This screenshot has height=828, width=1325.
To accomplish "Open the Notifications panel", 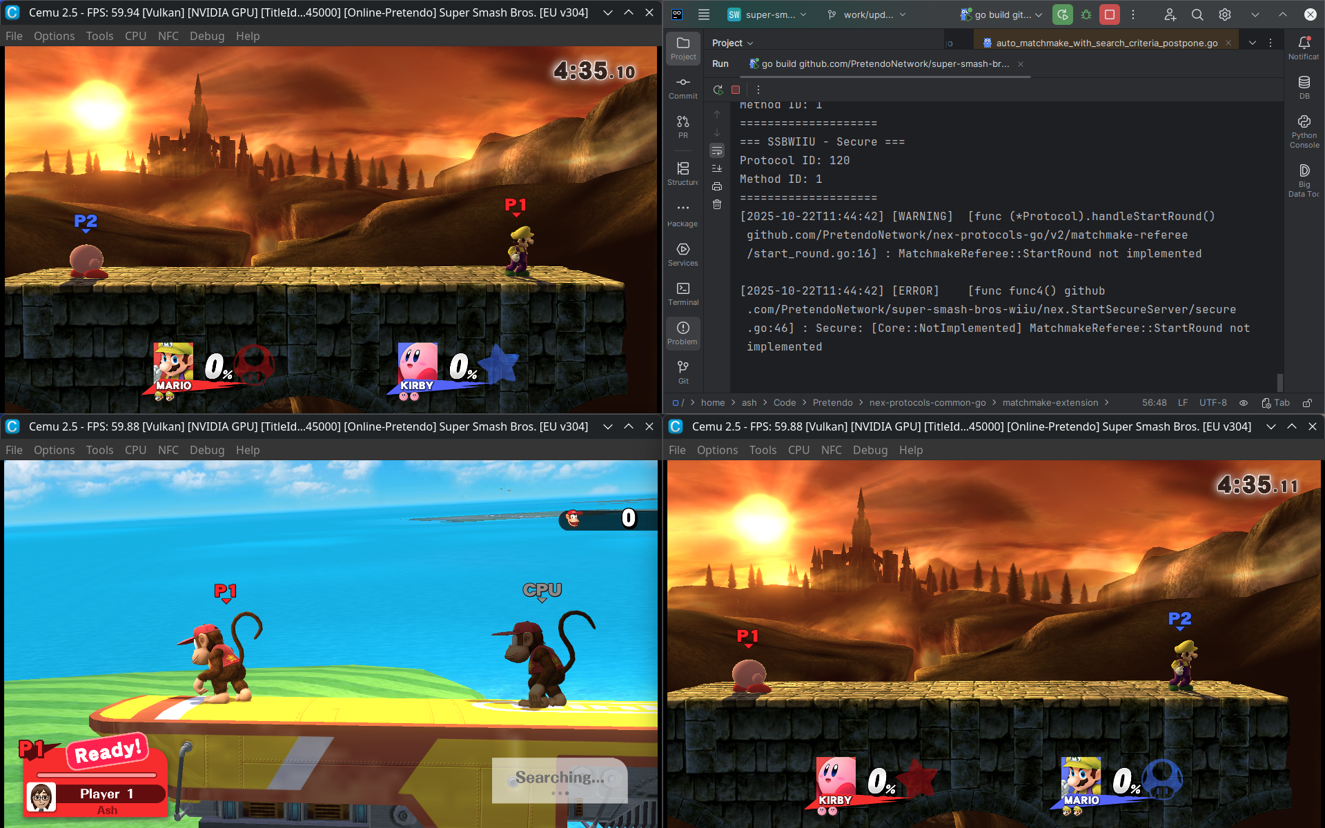I will [x=1304, y=48].
